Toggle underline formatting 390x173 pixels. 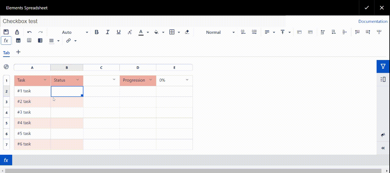click(x=119, y=32)
